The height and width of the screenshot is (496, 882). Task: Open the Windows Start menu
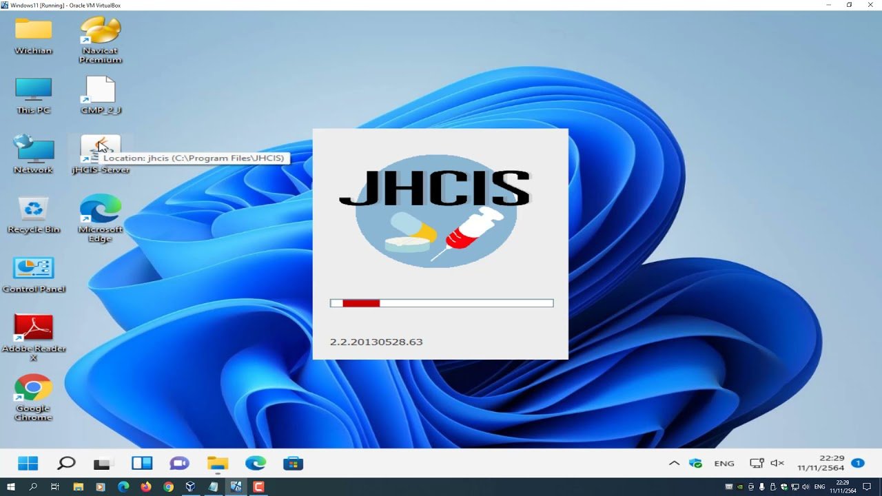tap(28, 463)
